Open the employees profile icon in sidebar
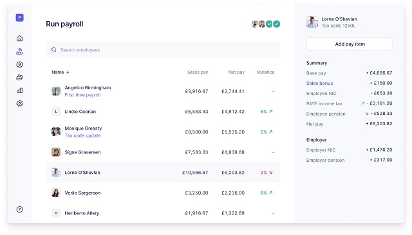 pos(19,64)
